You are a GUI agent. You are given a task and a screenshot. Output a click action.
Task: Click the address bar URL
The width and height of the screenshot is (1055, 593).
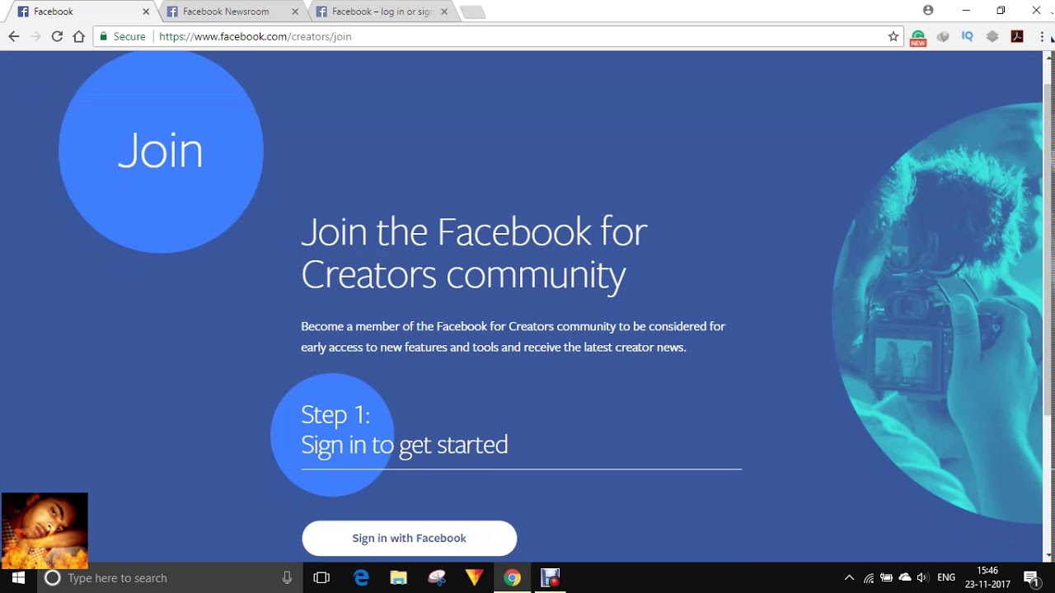(x=255, y=36)
